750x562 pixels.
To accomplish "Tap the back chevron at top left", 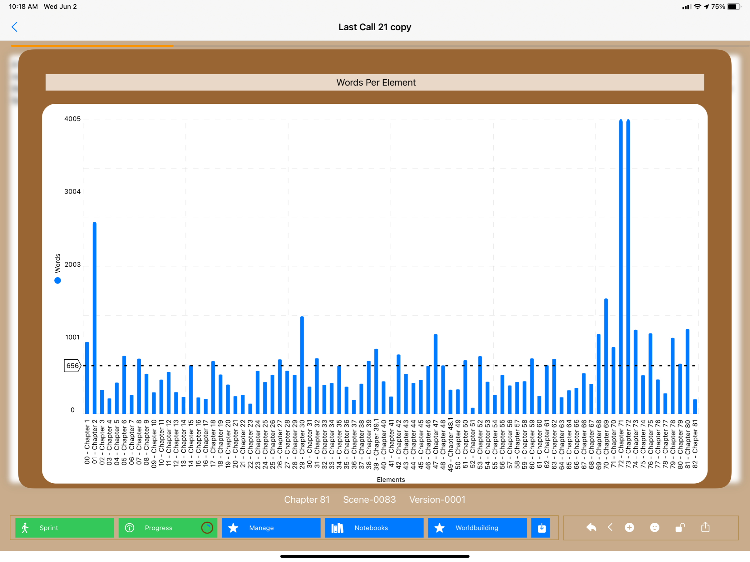I will tap(14, 27).
